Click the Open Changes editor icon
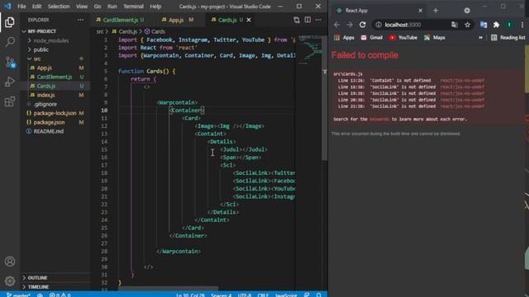This screenshot has width=529, height=297. coord(296,20)
